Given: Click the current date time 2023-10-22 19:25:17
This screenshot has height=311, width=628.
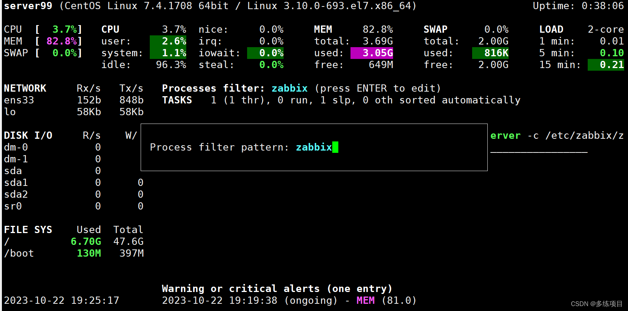Looking at the screenshot, I should point(62,300).
